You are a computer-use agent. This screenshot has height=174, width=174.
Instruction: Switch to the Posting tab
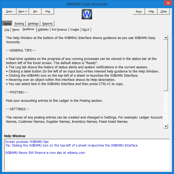tap(19, 24)
